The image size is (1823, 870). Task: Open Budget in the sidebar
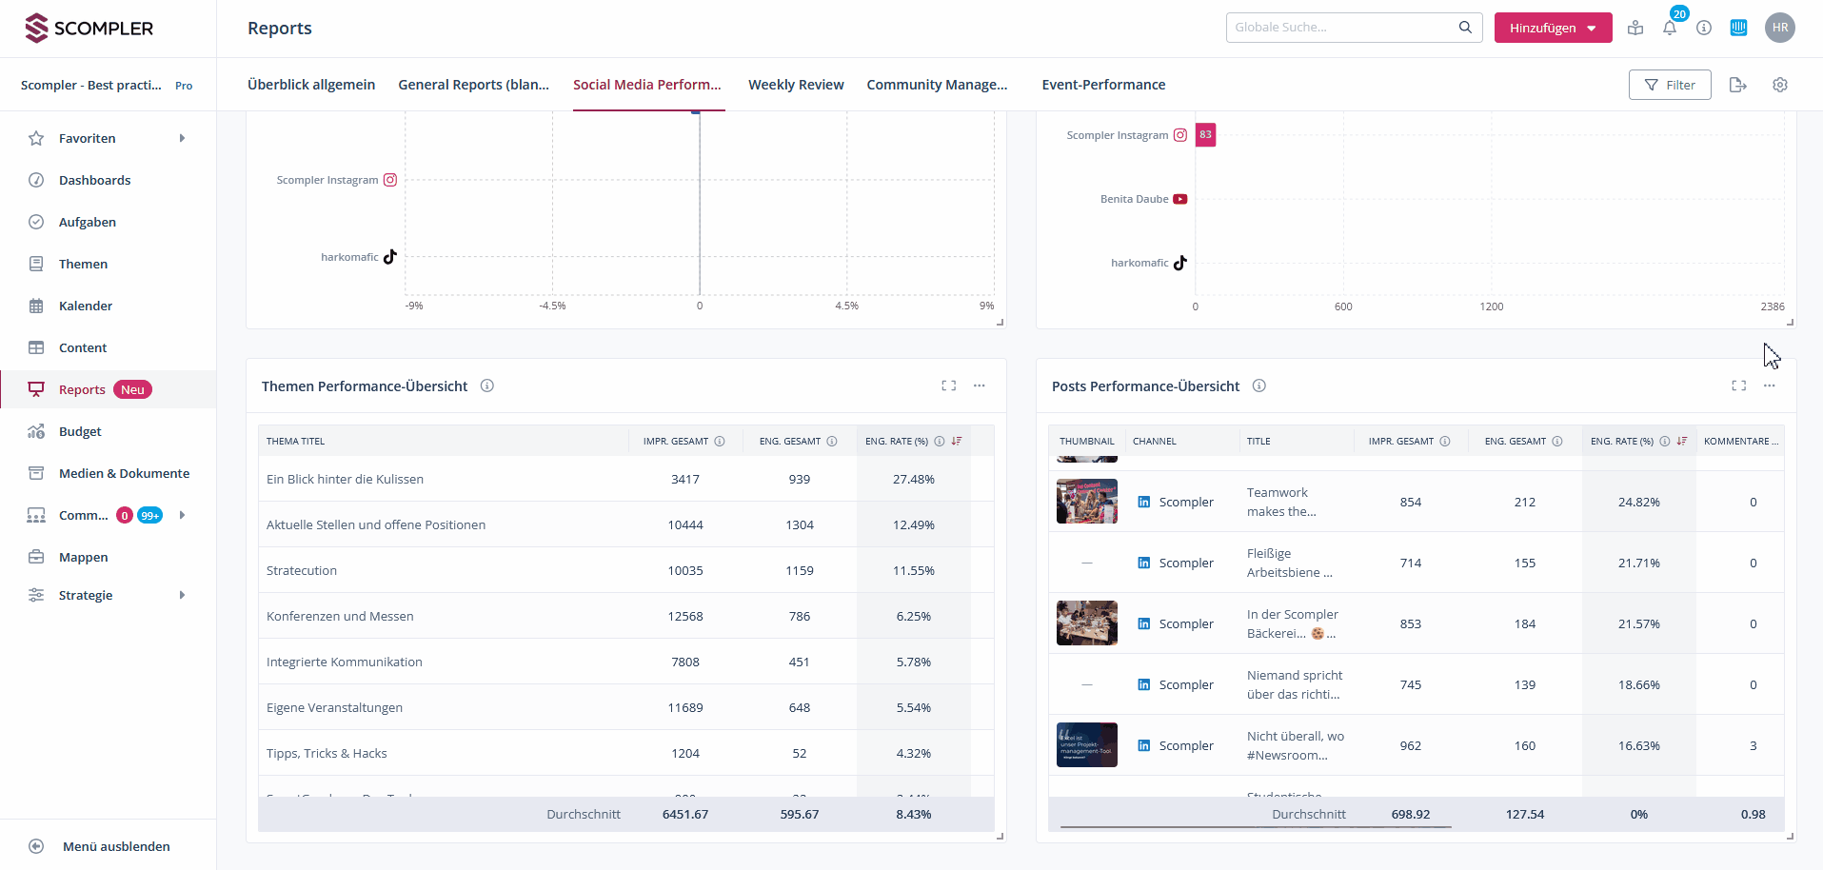[x=80, y=431]
